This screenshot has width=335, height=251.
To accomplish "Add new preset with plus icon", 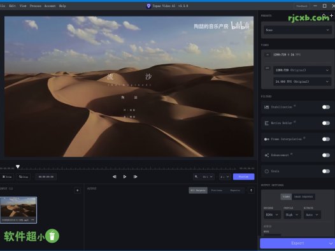I will pyautogui.click(x=331, y=15).
